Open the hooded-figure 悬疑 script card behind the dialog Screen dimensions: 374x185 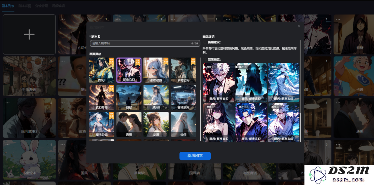tap(360, 34)
